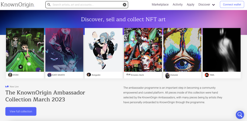Image resolution: width=247 pixels, height=121 pixels.
Task: Click Zuluink artist avatar icon
Action: coord(167,75)
